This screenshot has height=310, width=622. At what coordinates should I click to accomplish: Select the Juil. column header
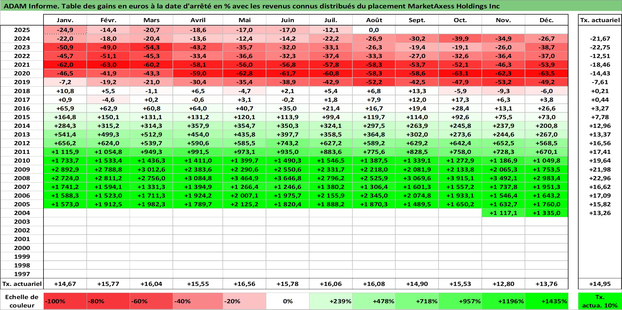(x=331, y=20)
